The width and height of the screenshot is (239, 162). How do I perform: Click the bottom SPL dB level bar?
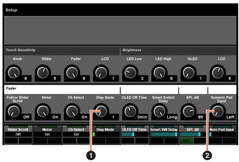190,134
